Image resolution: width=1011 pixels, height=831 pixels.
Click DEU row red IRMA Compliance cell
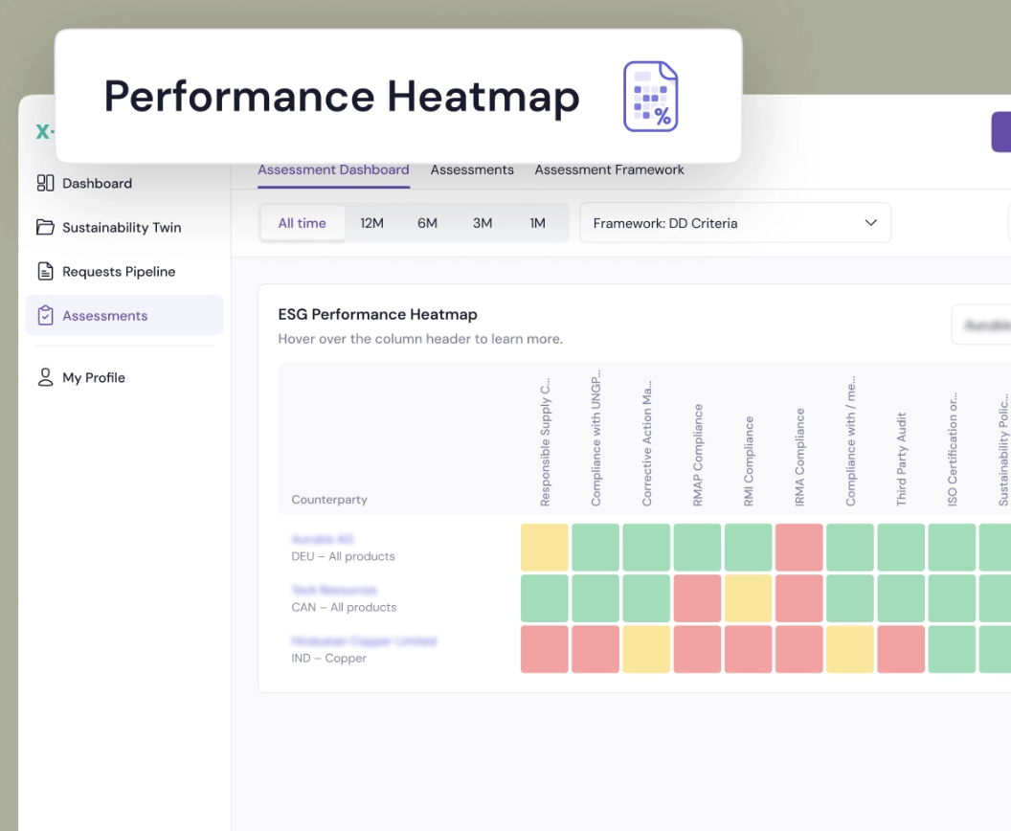click(799, 548)
